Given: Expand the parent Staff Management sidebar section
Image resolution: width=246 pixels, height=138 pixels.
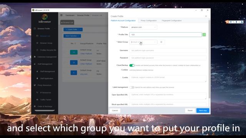Looking at the screenshot, I should pos(45,64).
